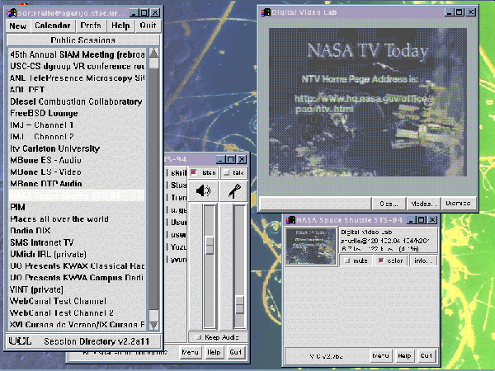Click New in the session directory toolbar

point(17,26)
